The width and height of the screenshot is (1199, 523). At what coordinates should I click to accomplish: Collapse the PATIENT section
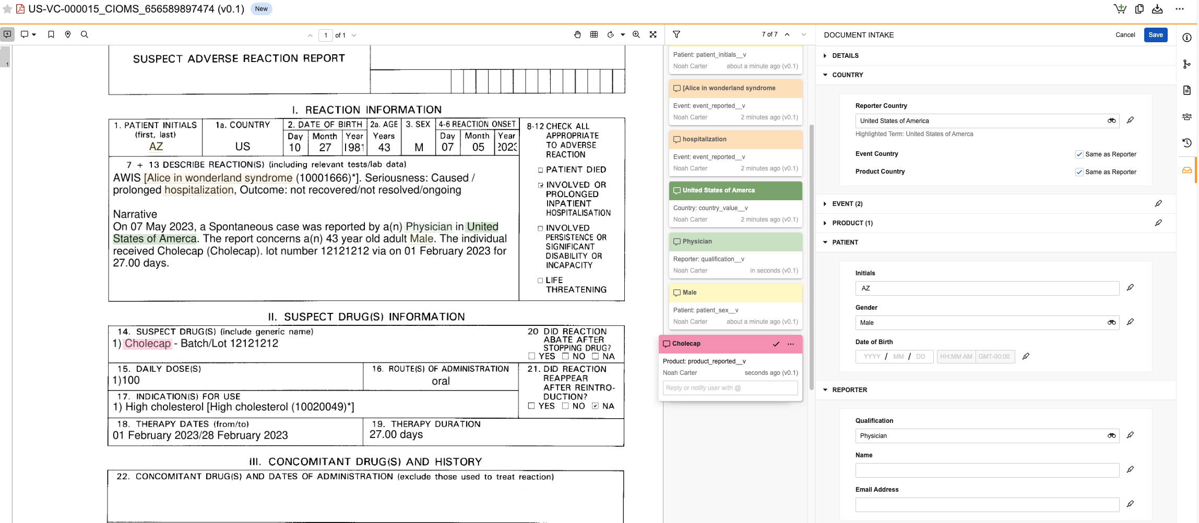tap(825, 242)
